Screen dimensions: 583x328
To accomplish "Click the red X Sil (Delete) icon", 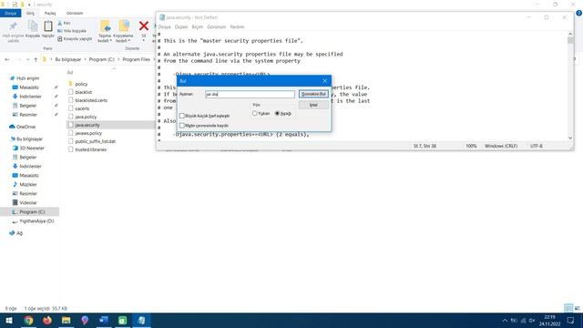I will click(144, 26).
